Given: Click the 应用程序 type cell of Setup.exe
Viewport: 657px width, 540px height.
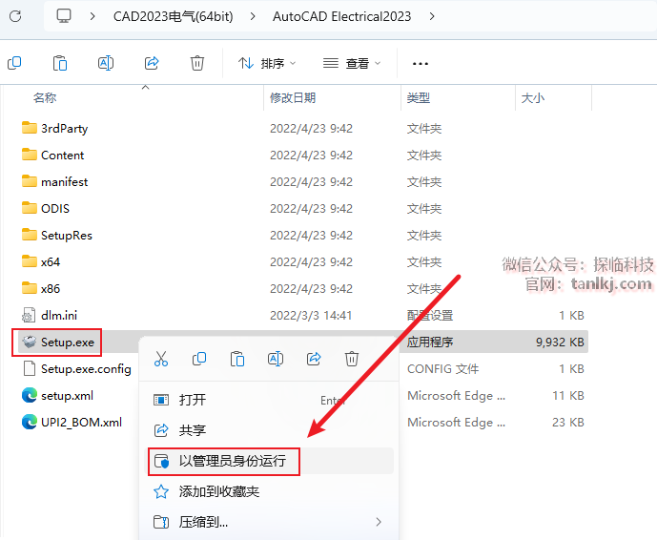Looking at the screenshot, I should pos(430,343).
